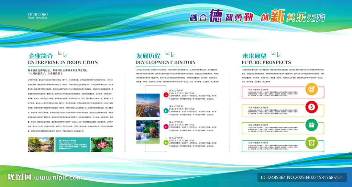The image size is (352, 187).
Task: Click INPUT TEXT CONTENT beside marker D
Action: tap(182, 141)
